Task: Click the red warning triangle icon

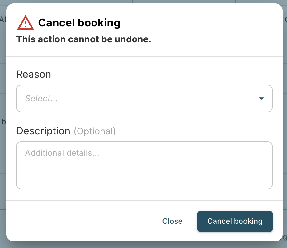Action: click(26, 23)
